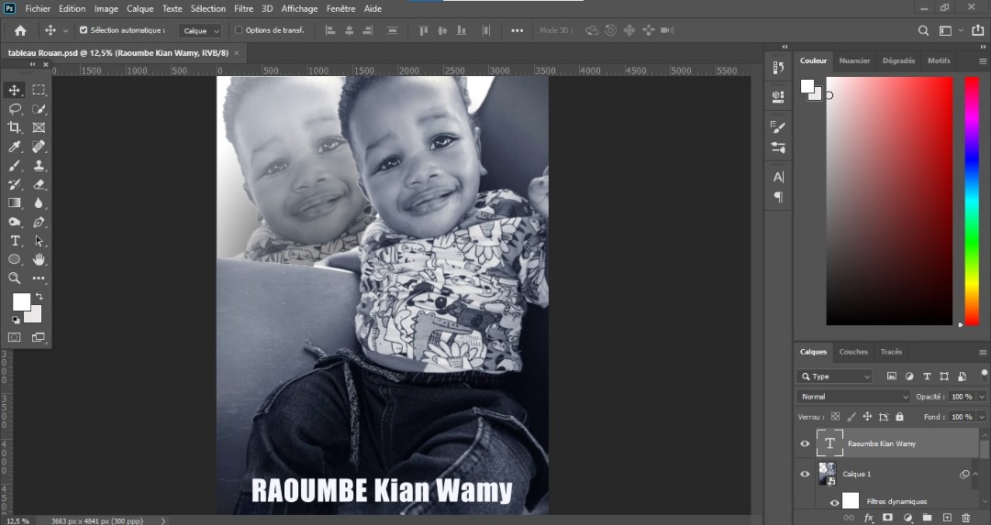Pick the Zoom magnifier tool
The height and width of the screenshot is (525, 991).
[x=15, y=278]
